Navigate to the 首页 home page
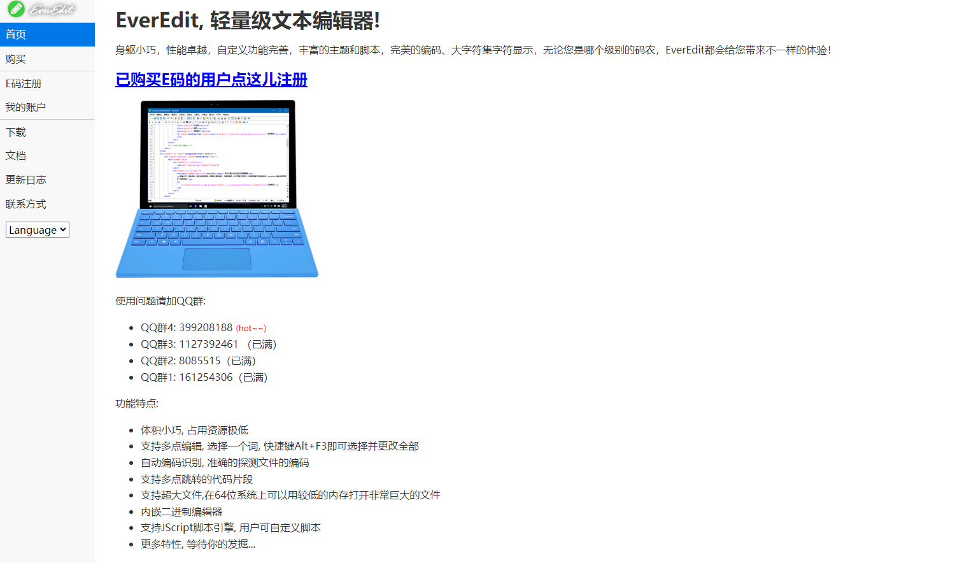 tap(15, 34)
